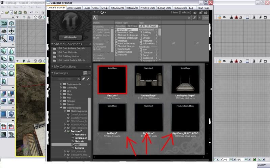Expand the Environments folder in package tree
The width and height of the screenshot is (270, 168).
[x=61, y=84]
